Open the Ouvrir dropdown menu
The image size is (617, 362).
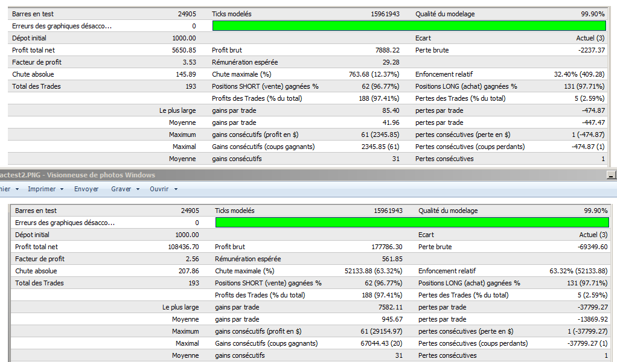pos(163,189)
